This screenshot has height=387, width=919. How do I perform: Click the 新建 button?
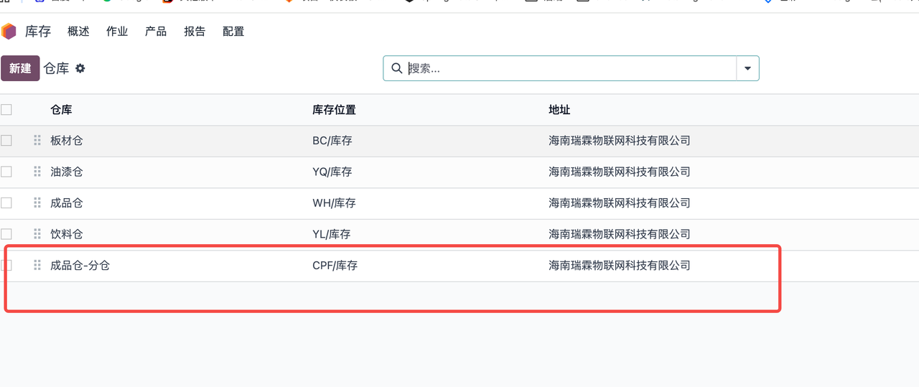click(20, 68)
